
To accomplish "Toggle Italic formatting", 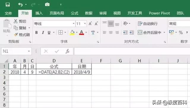I will coord(43,32).
